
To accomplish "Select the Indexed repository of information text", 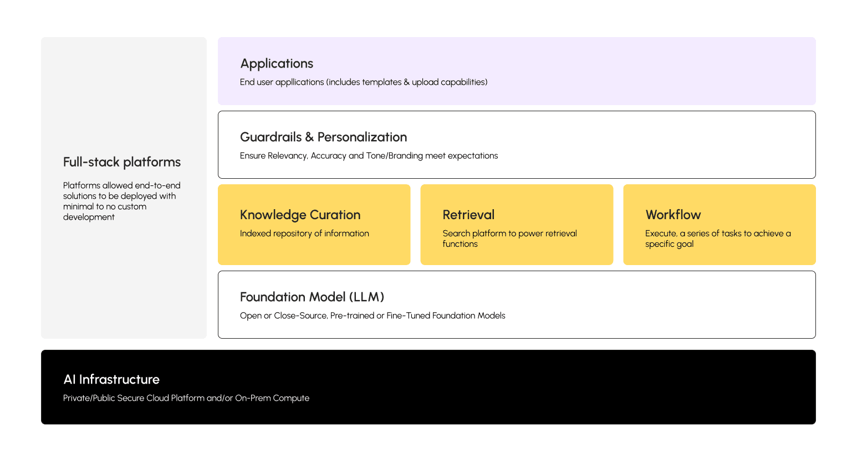I will pyautogui.click(x=304, y=234).
